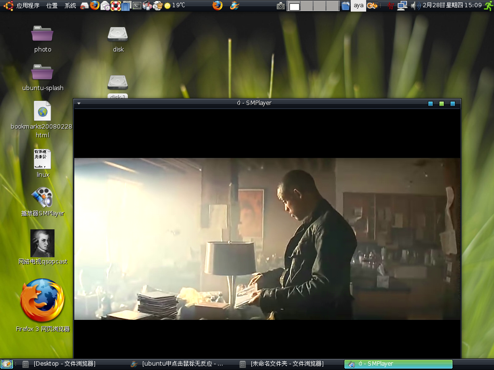The width and height of the screenshot is (494, 370).
Task: Open the SMPlayer window menu arrow
Action: [x=79, y=103]
